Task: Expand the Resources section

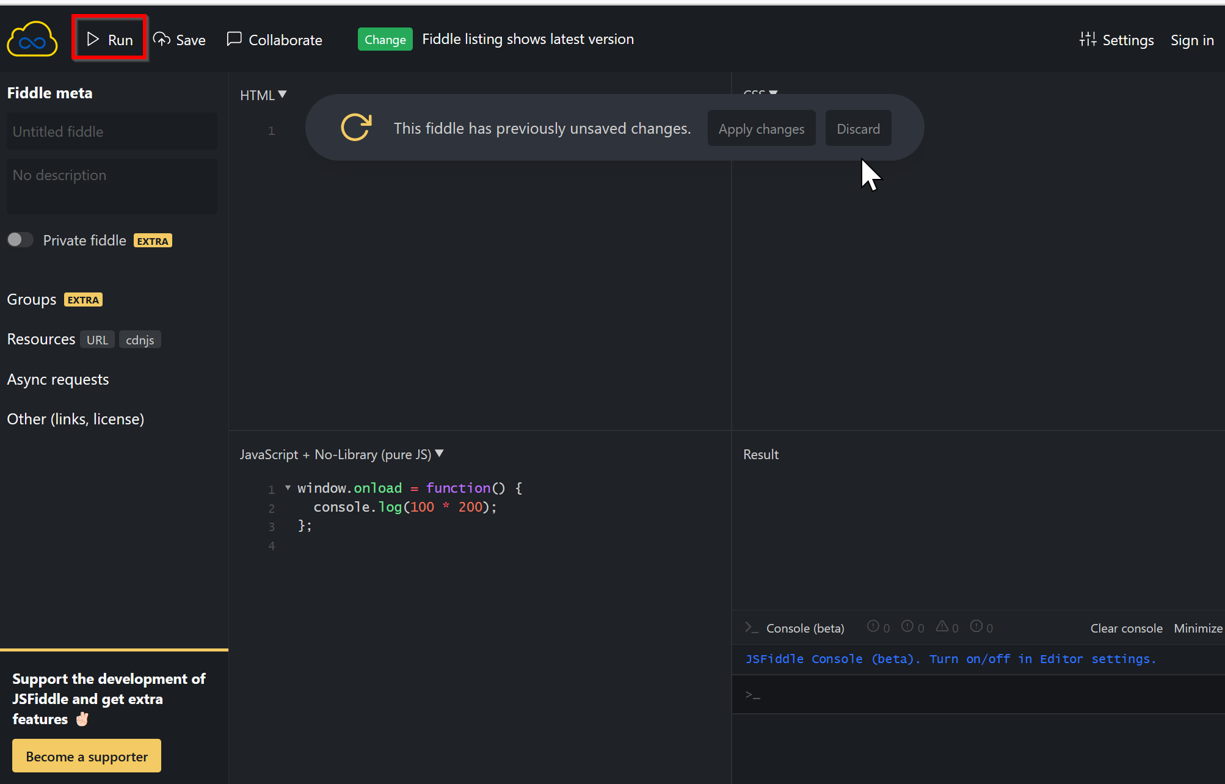Action: pos(41,339)
